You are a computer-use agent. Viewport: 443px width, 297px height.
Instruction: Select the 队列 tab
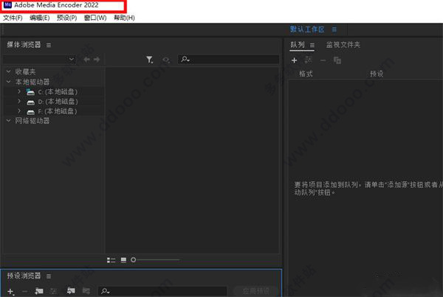[298, 45]
